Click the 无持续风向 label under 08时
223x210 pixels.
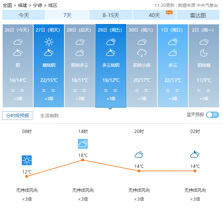[x=27, y=190]
